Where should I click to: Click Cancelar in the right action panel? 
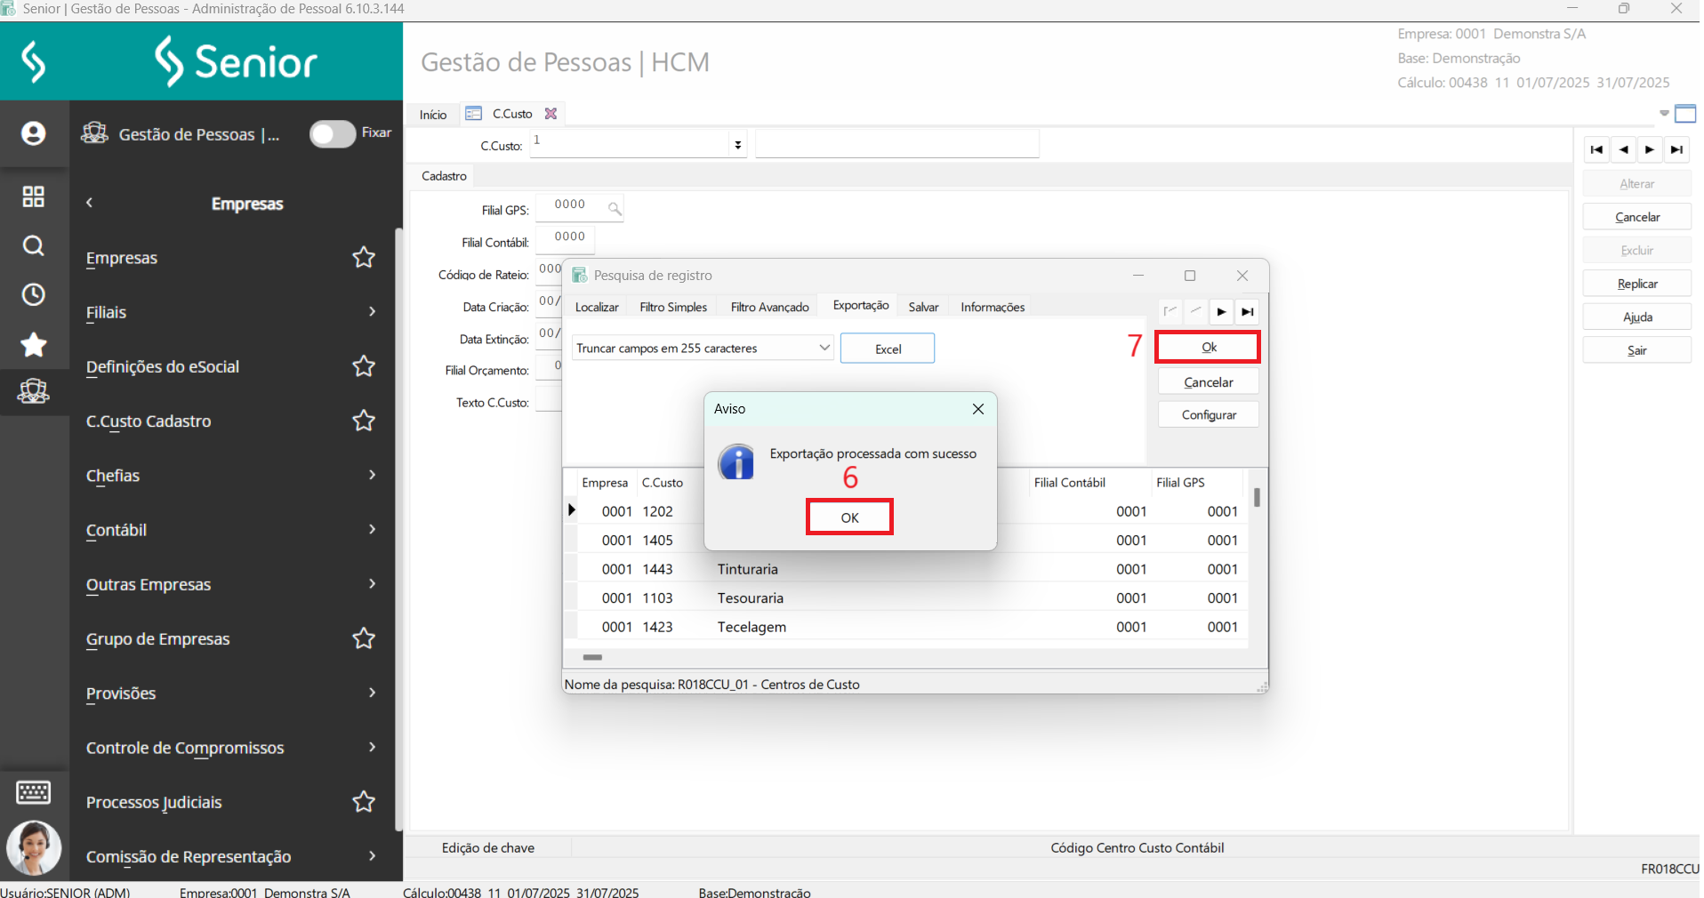(x=1636, y=217)
